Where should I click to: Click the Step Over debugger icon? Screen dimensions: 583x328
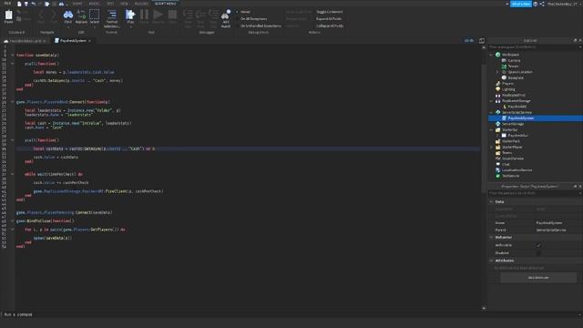200,15
